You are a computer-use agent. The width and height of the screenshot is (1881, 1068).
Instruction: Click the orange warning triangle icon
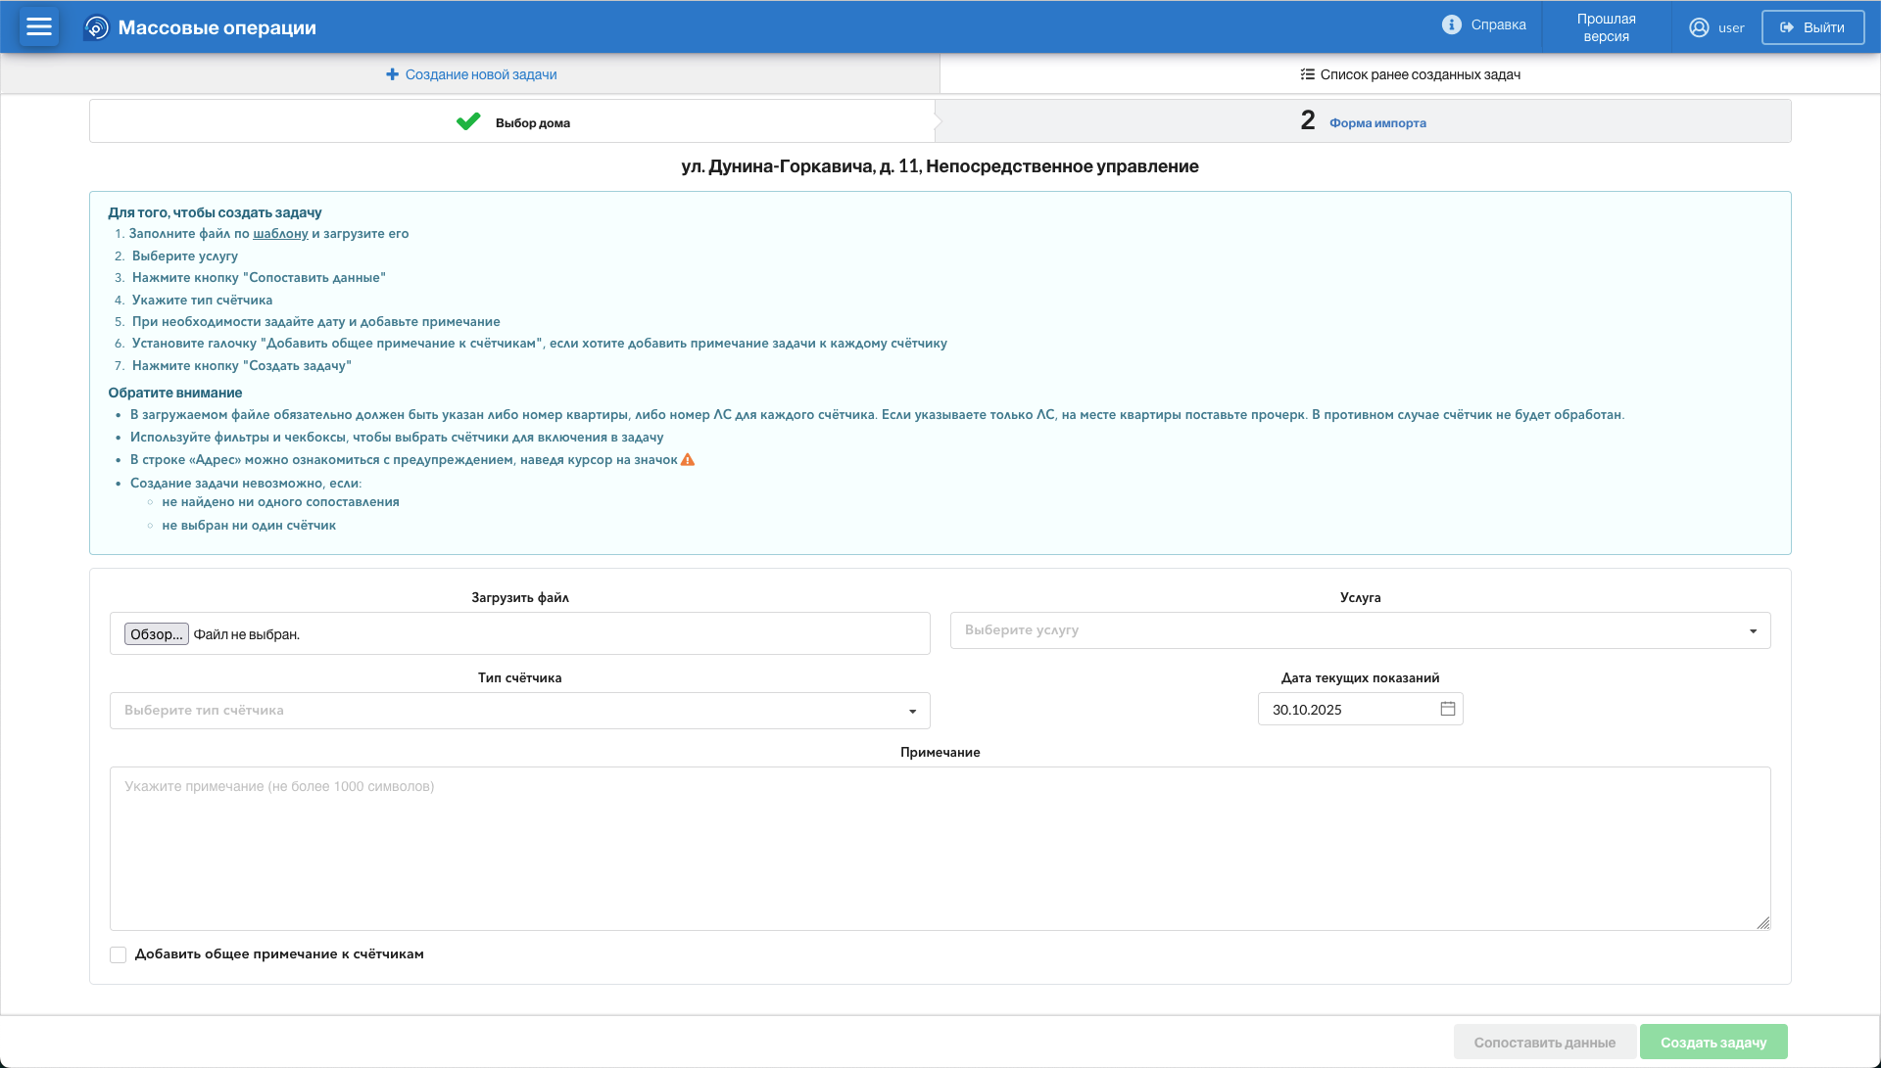688,460
